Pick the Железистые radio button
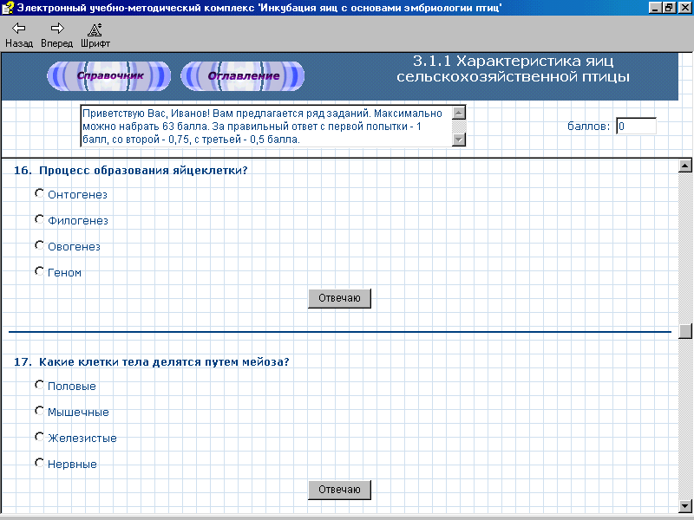 click(x=39, y=437)
